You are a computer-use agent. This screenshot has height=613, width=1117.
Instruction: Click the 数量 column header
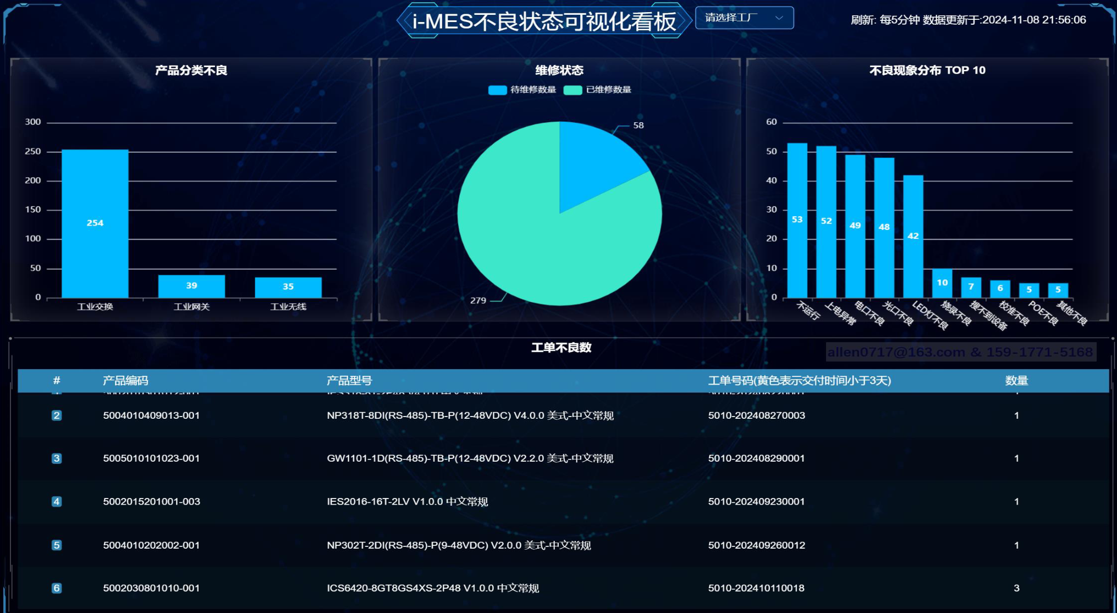pyautogui.click(x=1016, y=381)
